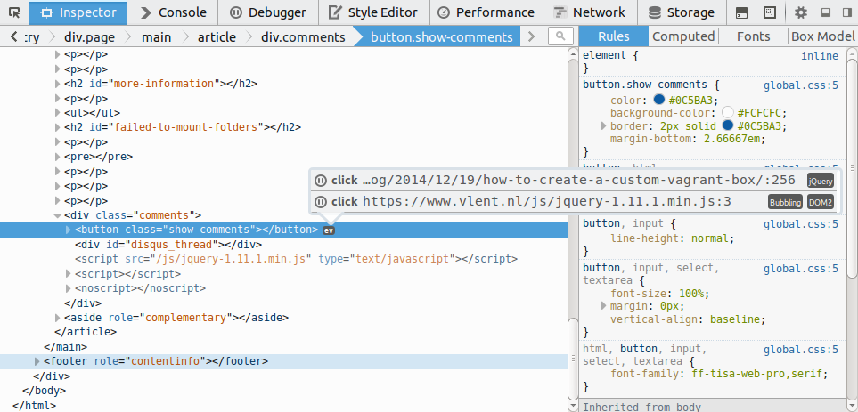Expand the h2 more-information node

pyautogui.click(x=58, y=85)
